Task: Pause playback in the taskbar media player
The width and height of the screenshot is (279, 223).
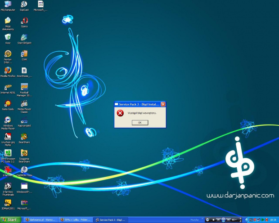Action: (223, 220)
